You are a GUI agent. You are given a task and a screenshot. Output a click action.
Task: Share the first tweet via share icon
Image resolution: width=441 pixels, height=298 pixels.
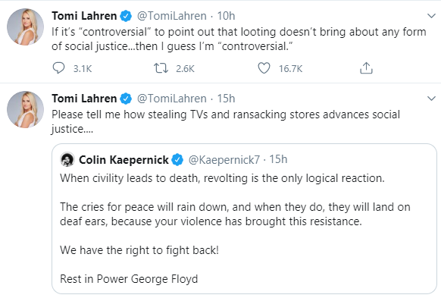coord(366,68)
